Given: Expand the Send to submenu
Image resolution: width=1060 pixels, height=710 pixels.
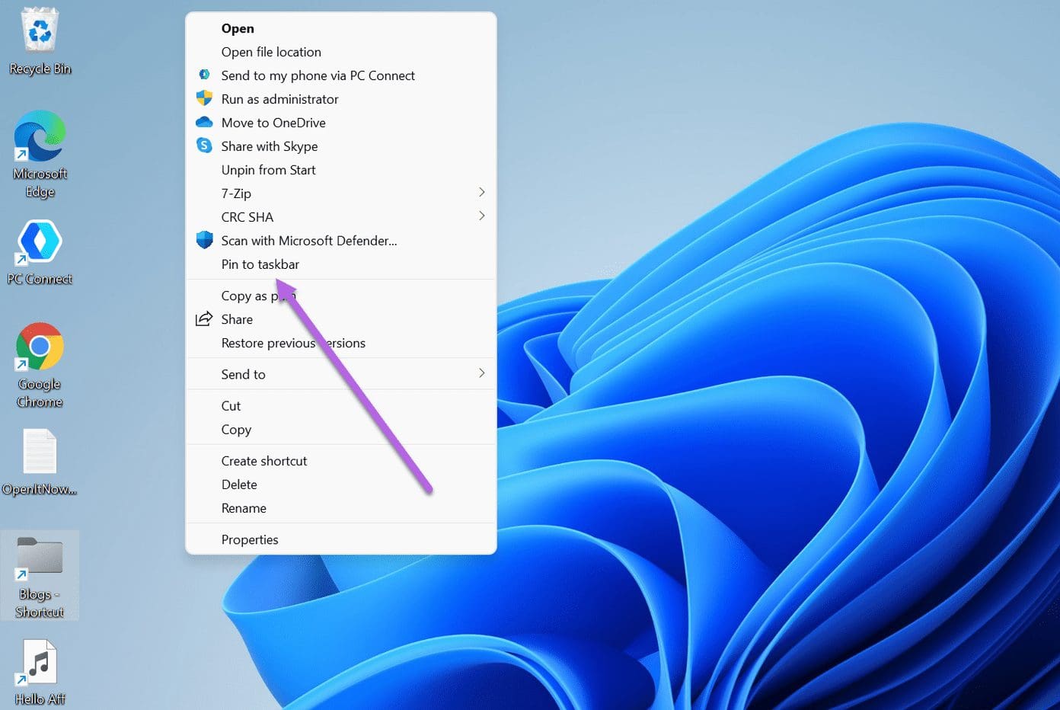Looking at the screenshot, I should point(481,374).
